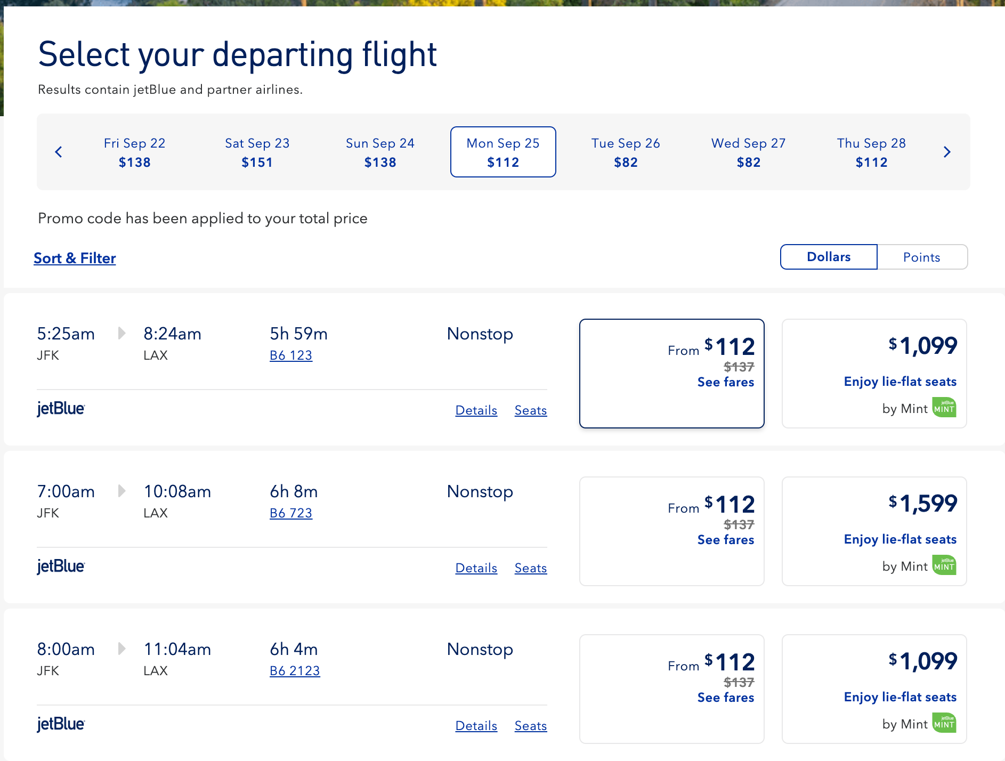This screenshot has height=761, width=1005.
Task: Select the Tue Sep 26 $82 date option
Action: 626,152
